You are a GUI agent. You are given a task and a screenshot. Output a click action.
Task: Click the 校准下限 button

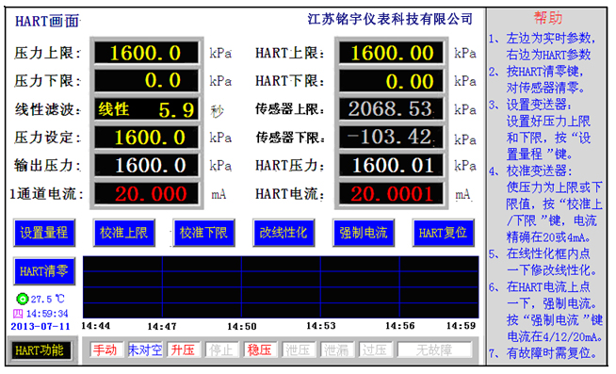click(203, 233)
